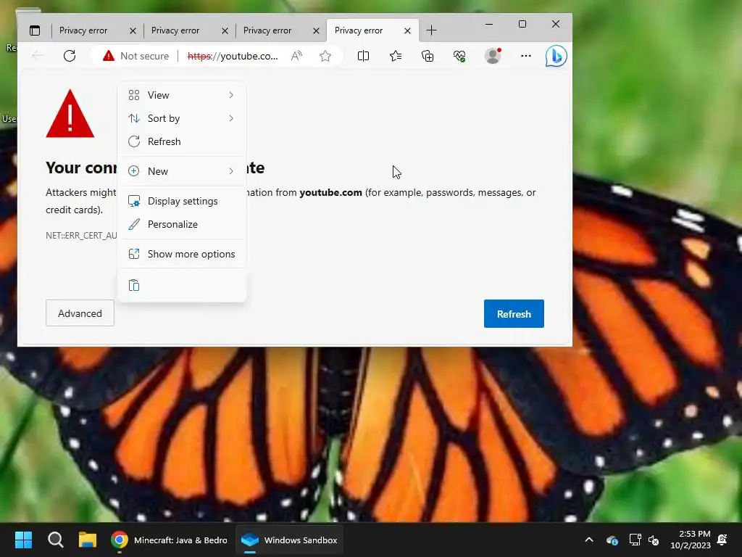Click the muted volume tray icon
Screen dimensions: 742x557
tap(654, 540)
